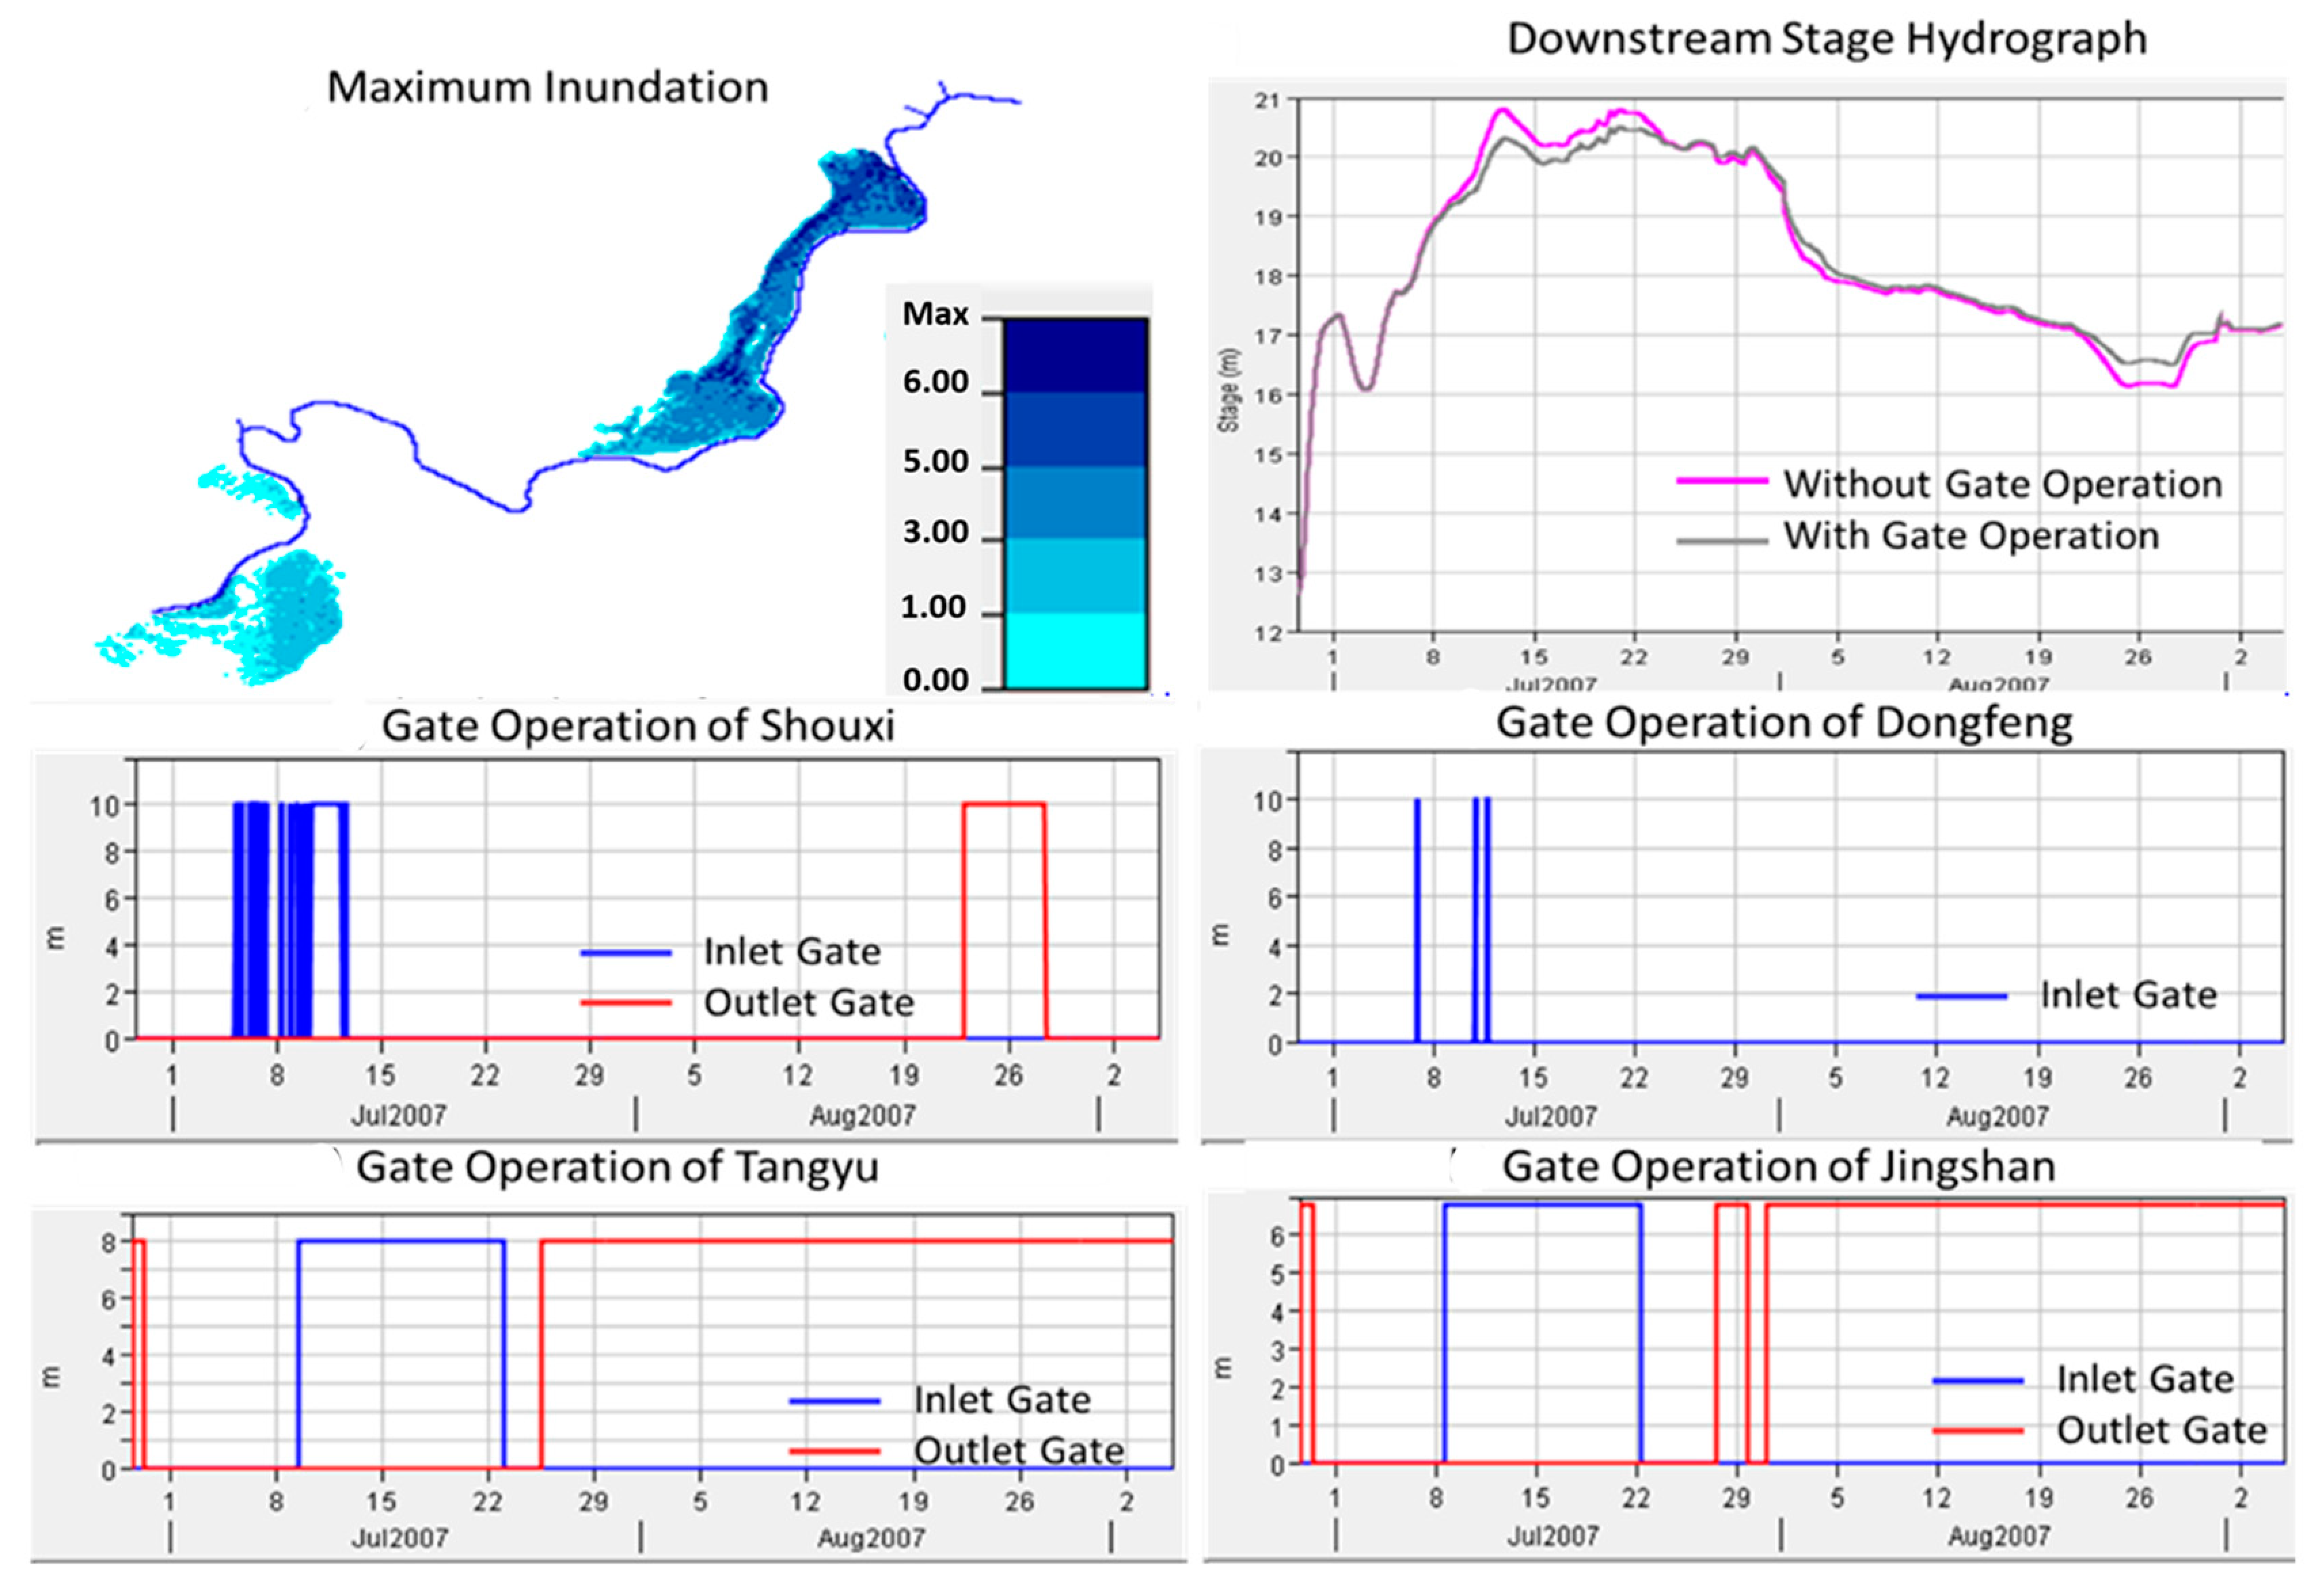Click Gate Operation of Tangyu heading

pyautogui.click(x=617, y=1167)
